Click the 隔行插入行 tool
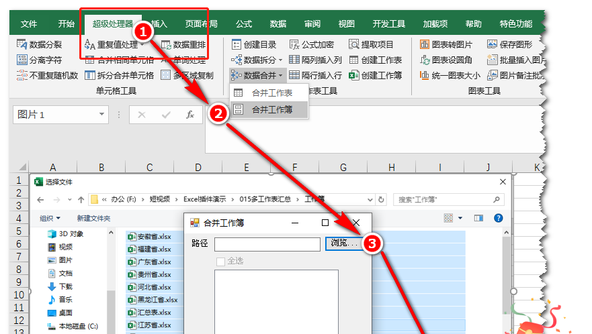Viewport: 592px width, 334px height. click(x=294, y=75)
